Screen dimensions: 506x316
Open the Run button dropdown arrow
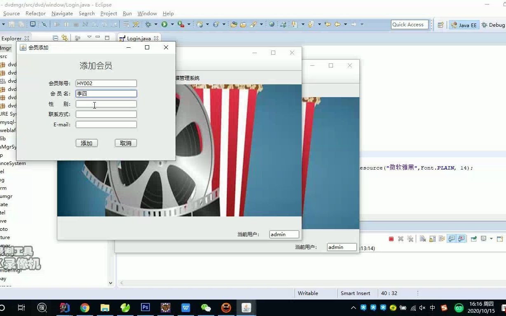pos(172,24)
